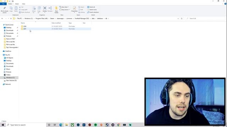
Task: Open Microsoft Edge from the taskbar
Action: click(x=61, y=125)
